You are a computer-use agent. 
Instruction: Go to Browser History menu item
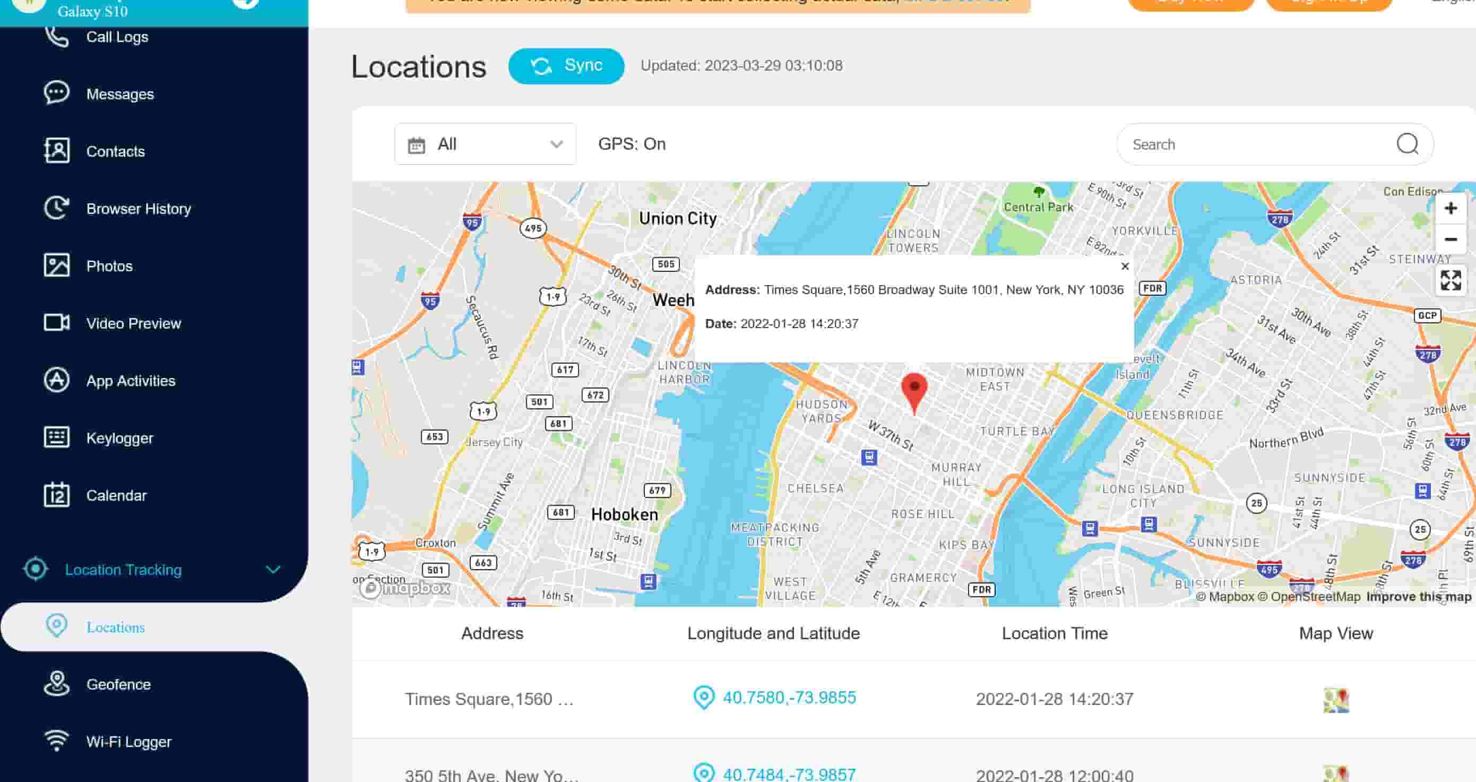click(x=138, y=209)
